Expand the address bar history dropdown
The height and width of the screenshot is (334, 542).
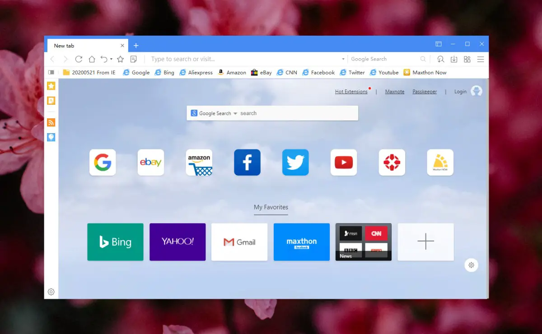tap(343, 59)
